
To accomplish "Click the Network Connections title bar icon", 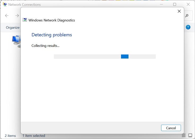I will click(5, 4).
